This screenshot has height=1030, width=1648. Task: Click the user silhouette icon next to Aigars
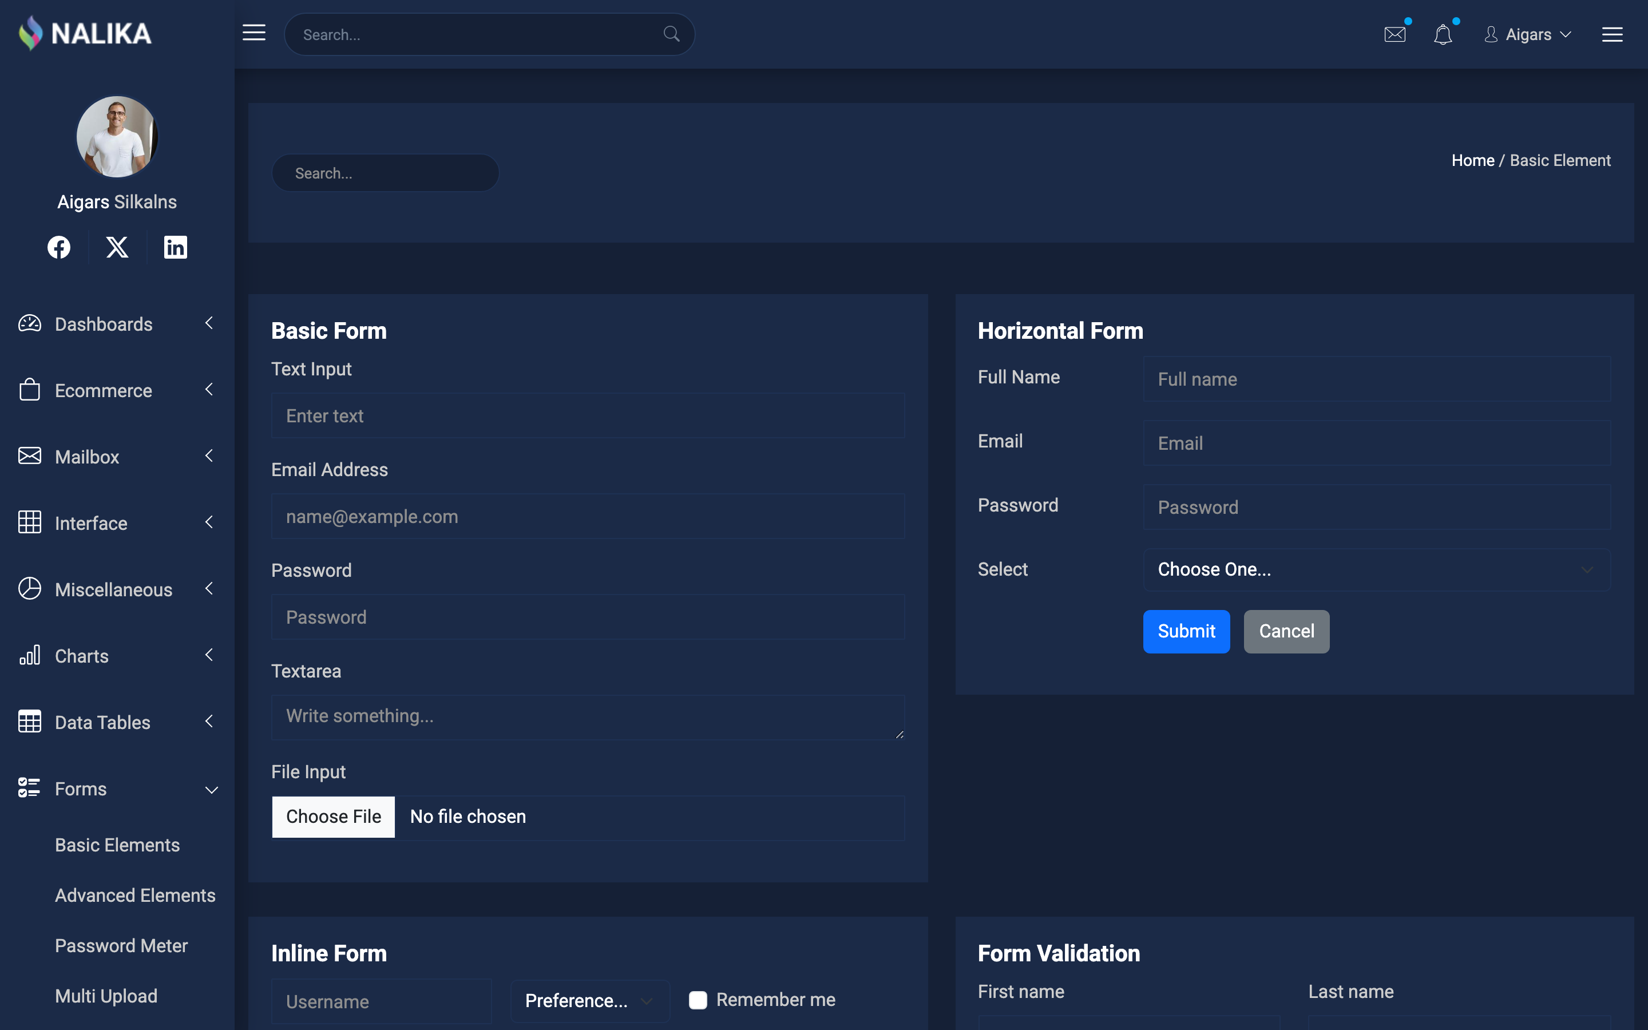[1491, 34]
